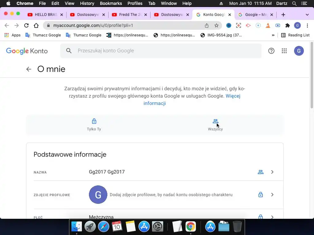314x235 pixels.
Task: Open first Tłumacz Google bookmark
Action: (x=43, y=35)
